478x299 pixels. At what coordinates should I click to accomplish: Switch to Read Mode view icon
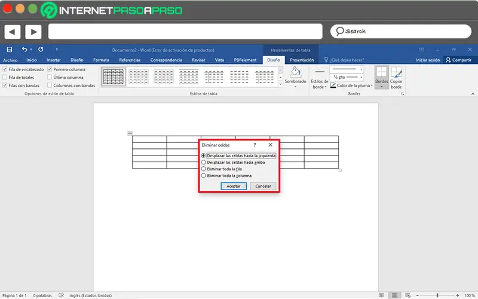tap(381, 295)
